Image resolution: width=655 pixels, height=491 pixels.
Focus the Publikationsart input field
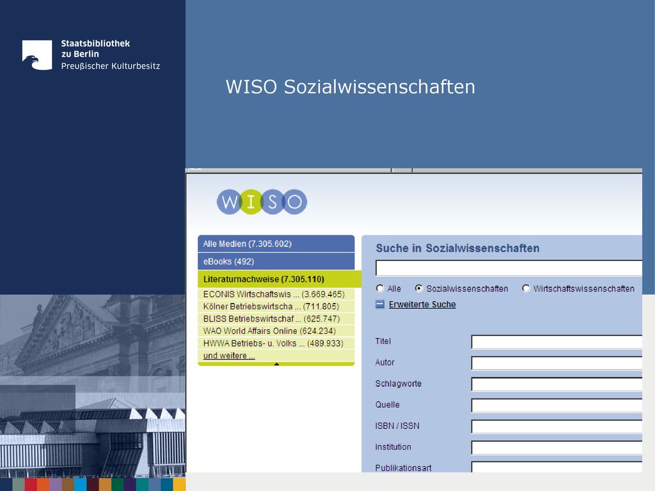[556, 467]
